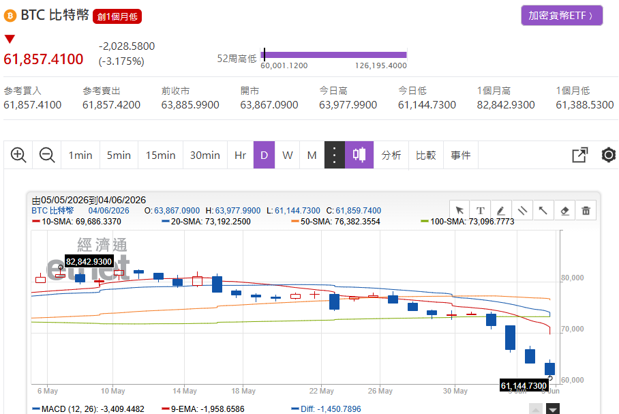Click the price change -2,028.5800

tap(127, 46)
